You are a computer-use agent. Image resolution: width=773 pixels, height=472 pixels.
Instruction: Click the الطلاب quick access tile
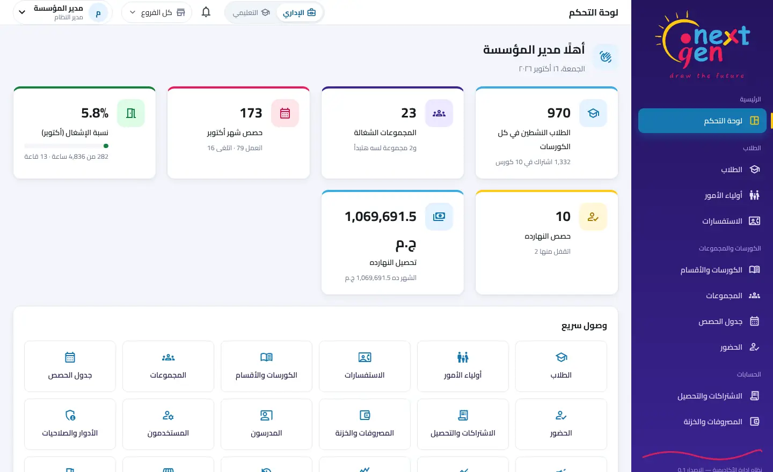pos(561,366)
